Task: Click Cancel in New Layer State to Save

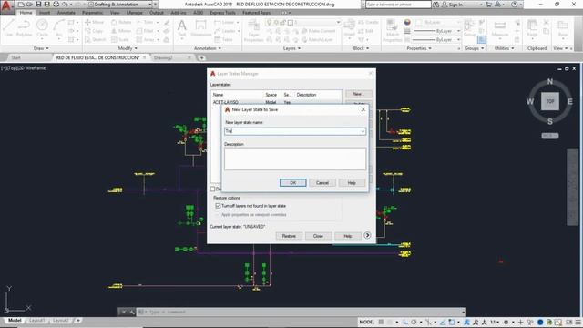Action: 322,182
